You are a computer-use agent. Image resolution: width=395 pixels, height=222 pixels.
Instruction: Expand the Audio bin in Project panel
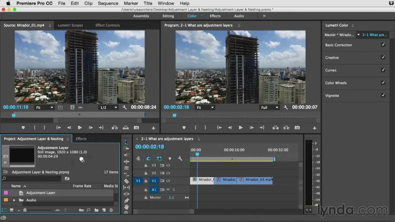[x=14, y=200]
